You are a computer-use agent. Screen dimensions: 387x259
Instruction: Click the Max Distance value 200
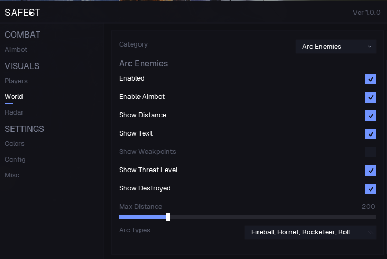click(x=368, y=207)
